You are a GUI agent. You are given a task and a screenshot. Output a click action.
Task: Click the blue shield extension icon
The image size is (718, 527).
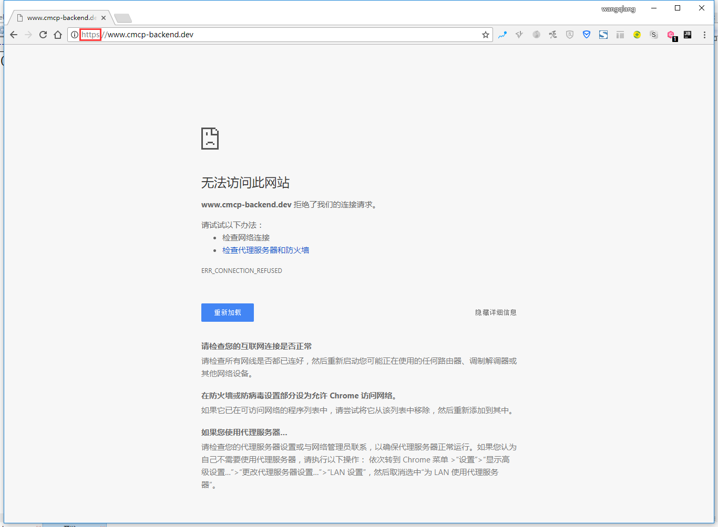click(x=587, y=35)
